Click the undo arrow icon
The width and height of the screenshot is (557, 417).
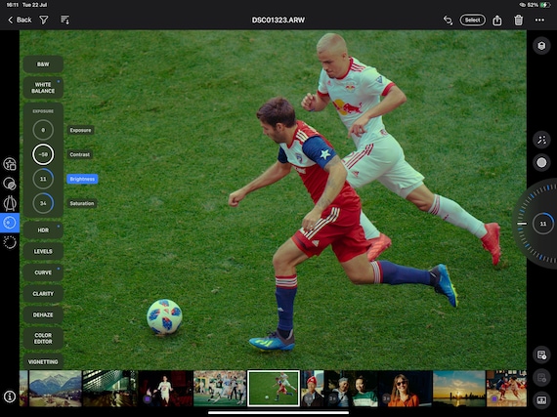(448, 21)
